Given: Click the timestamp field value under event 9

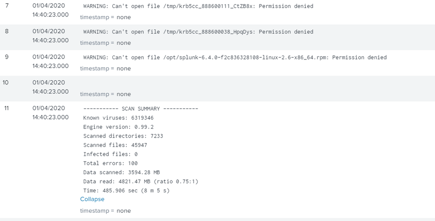Looking at the screenshot, I should (124, 69).
